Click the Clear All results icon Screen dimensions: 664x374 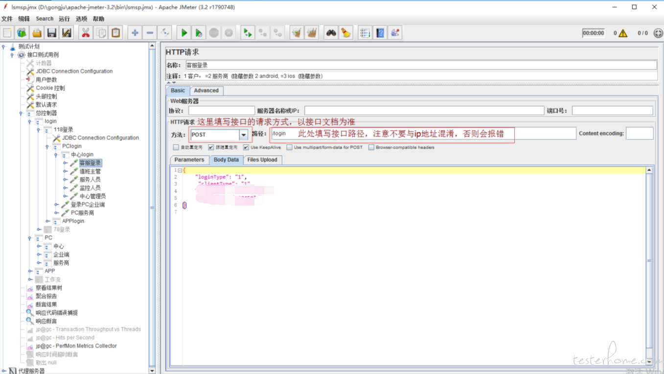click(x=312, y=33)
